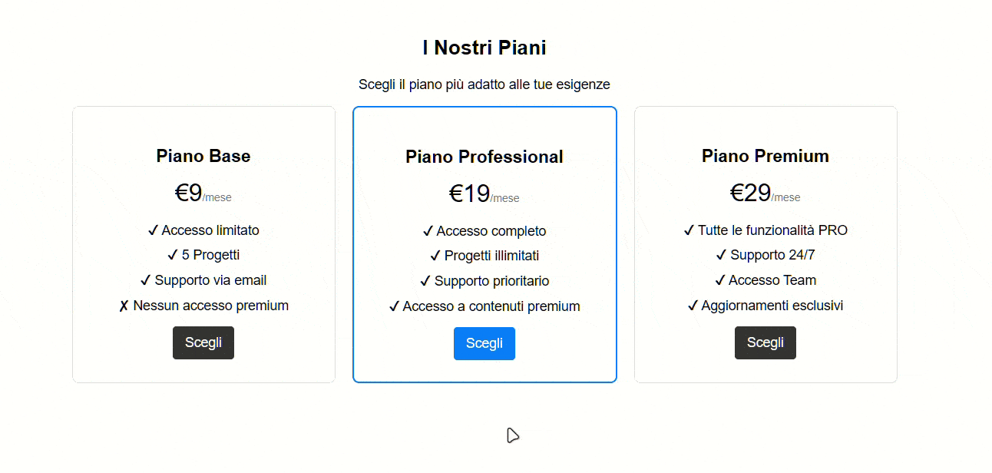
Task: Click checkmark next to Supporto prioritario
Action: (425, 281)
